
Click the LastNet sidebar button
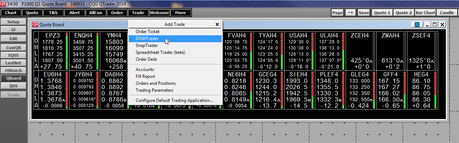[13, 63]
